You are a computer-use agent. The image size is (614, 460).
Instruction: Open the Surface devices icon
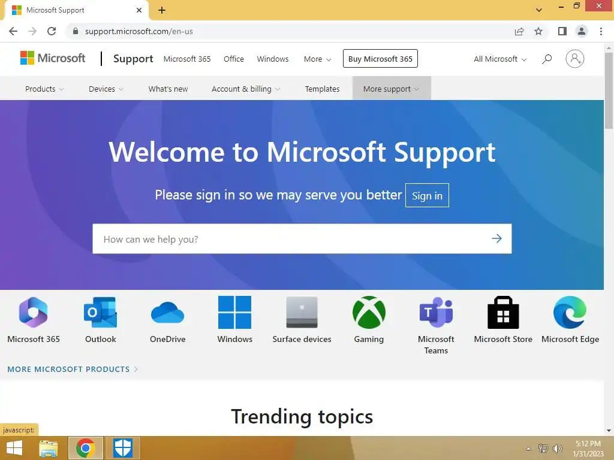302,312
